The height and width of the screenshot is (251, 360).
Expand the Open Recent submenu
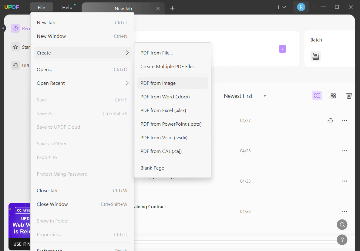82,83
